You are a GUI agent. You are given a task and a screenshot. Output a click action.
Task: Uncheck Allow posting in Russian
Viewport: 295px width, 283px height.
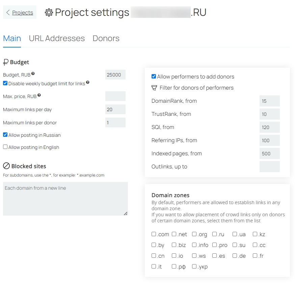5,135
